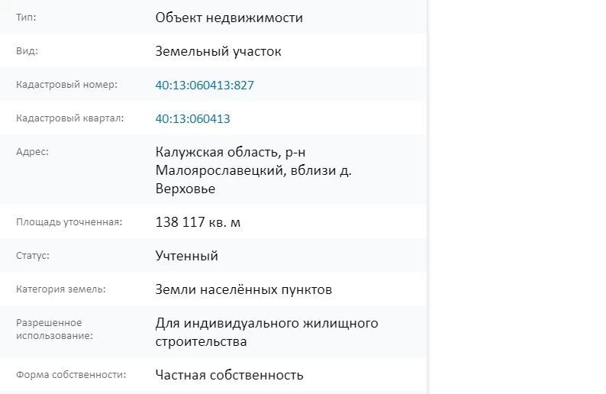Click the value "Частная собственность"
The width and height of the screenshot is (606, 394).
(x=229, y=375)
